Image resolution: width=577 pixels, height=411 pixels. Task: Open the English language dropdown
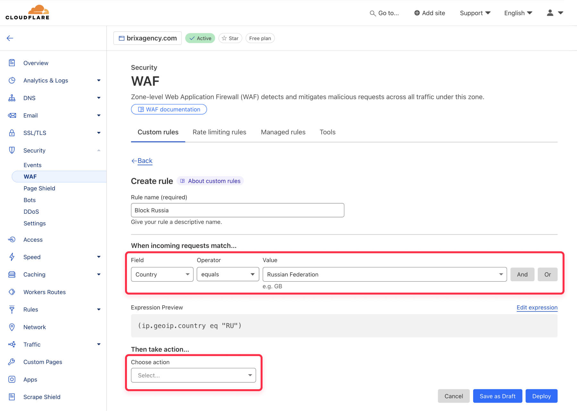tap(518, 13)
